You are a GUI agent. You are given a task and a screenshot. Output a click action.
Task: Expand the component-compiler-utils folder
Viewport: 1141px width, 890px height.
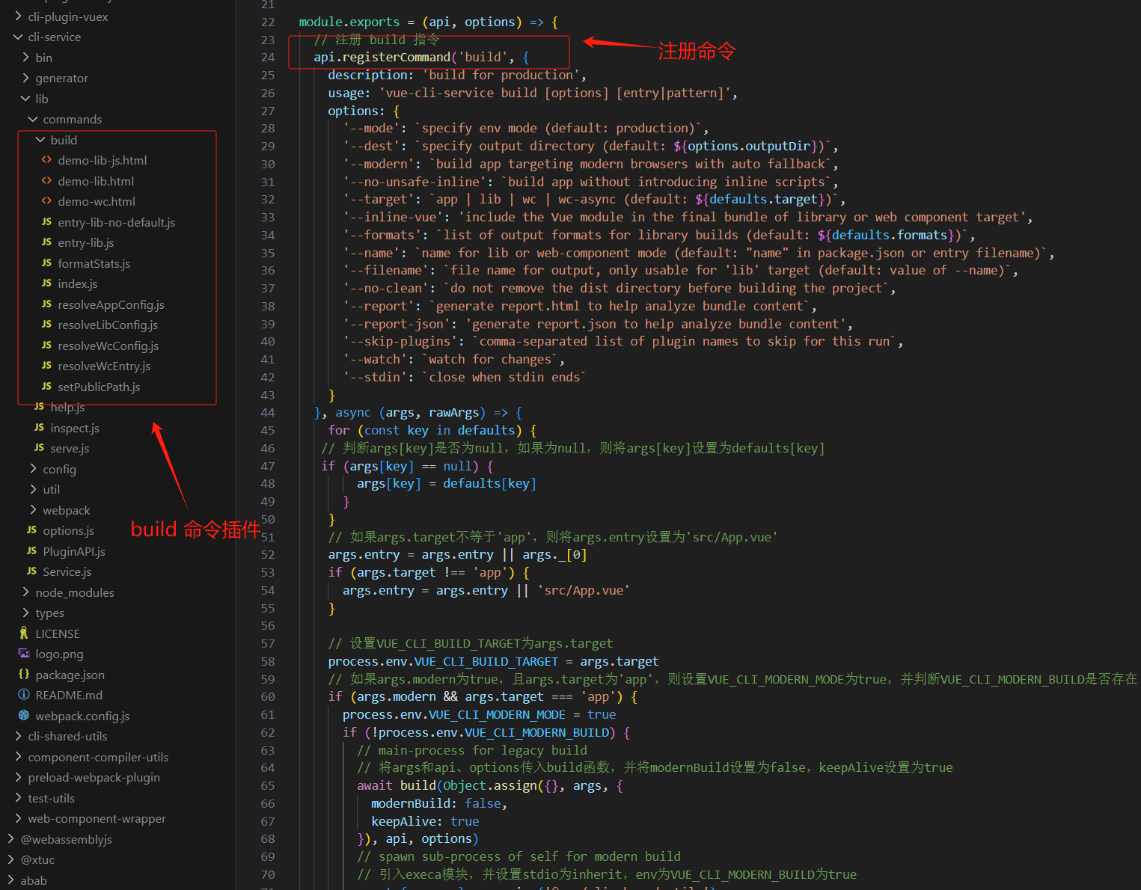(18, 757)
